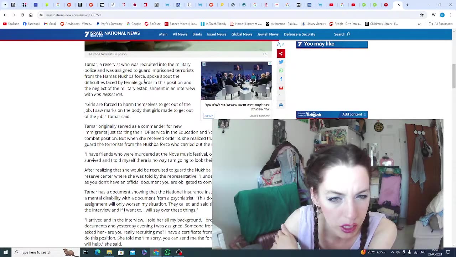The image size is (456, 257).
Task: Go back to previous page
Action: pyautogui.click(x=5, y=15)
